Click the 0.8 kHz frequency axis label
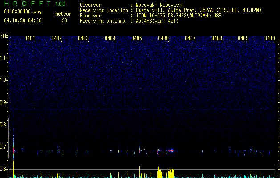Screen dimensions: 280x178 4,125
